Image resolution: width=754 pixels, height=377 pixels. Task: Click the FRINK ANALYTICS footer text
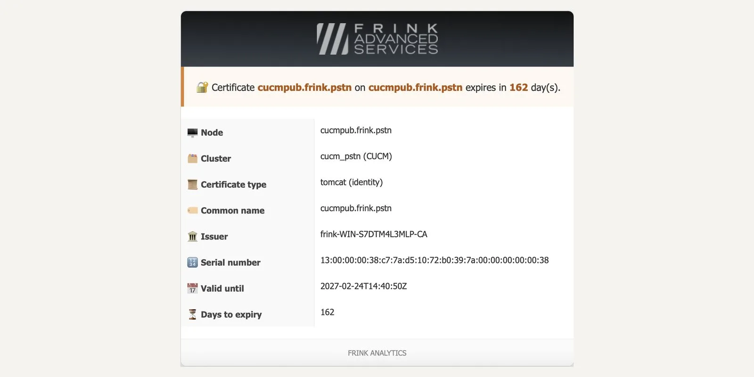coord(377,353)
